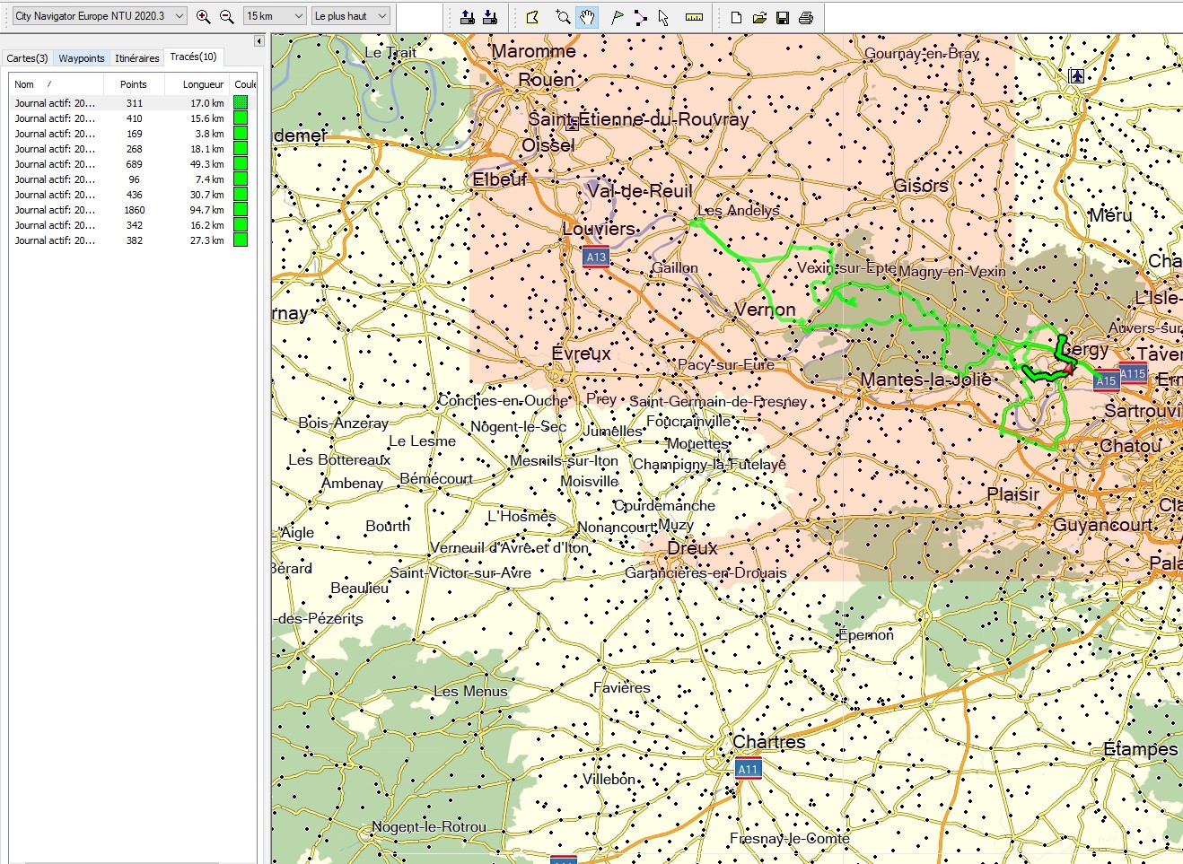Select the 7.4 km track row
The width and height of the screenshot is (1183, 864).
coord(133,179)
